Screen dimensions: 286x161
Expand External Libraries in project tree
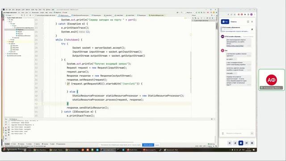coord(6,54)
